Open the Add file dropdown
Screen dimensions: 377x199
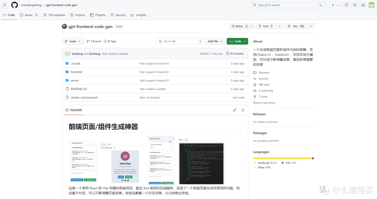tap(215, 41)
